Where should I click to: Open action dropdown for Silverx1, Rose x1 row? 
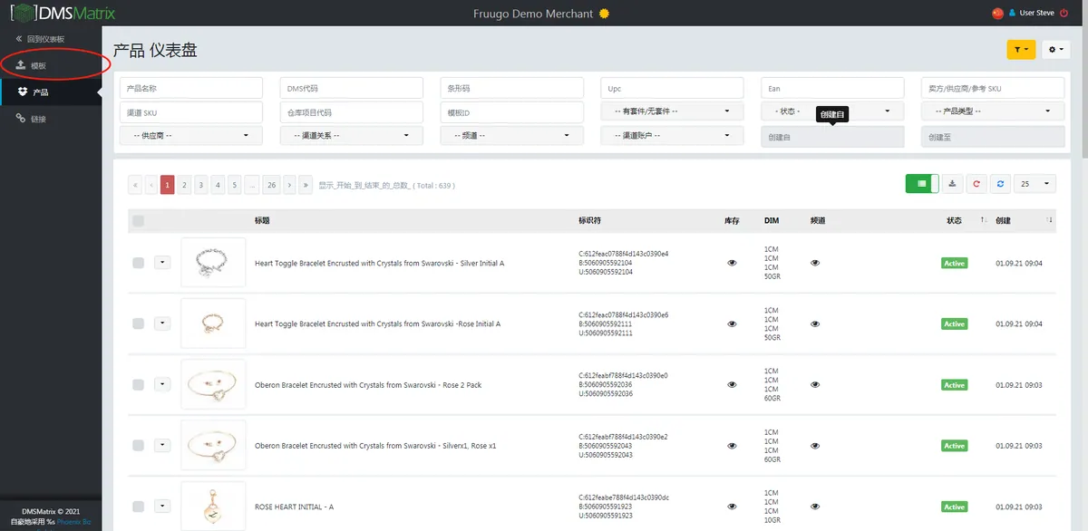[x=162, y=446]
